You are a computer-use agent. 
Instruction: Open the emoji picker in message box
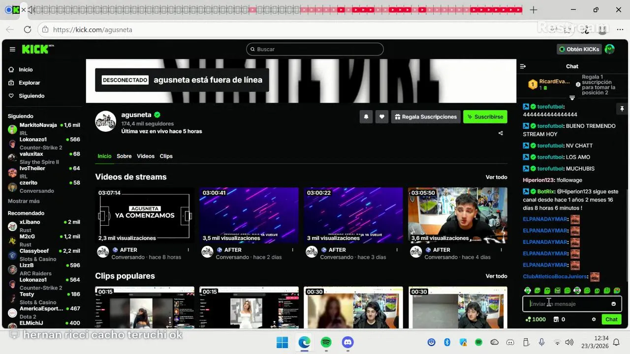coord(613,304)
